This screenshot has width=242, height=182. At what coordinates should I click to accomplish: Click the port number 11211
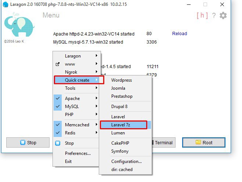tap(152, 66)
